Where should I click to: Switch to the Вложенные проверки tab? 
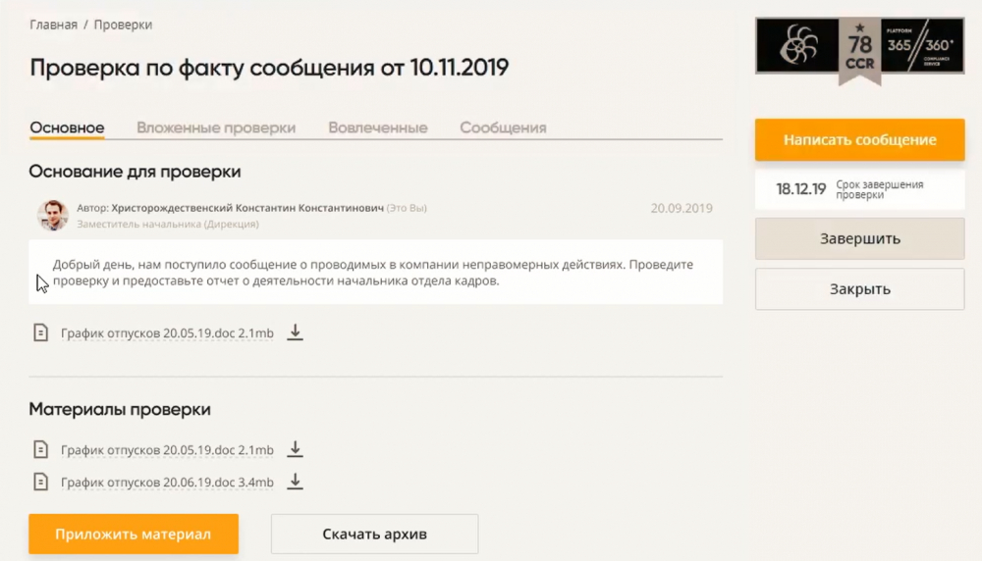216,127
